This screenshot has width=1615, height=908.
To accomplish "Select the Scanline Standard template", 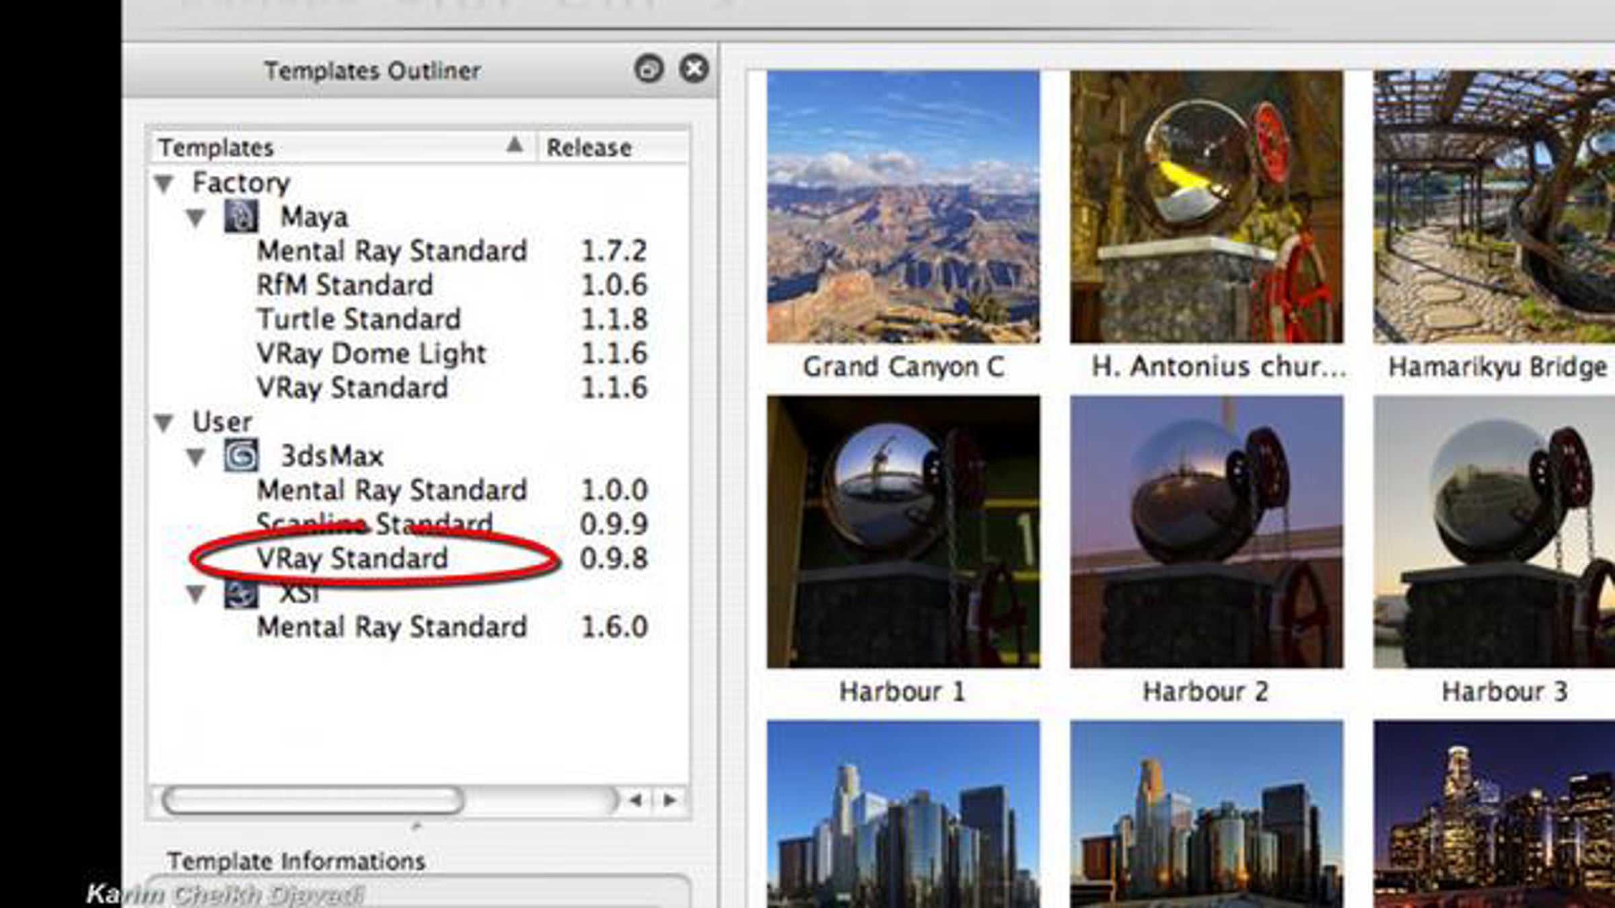I will [374, 523].
